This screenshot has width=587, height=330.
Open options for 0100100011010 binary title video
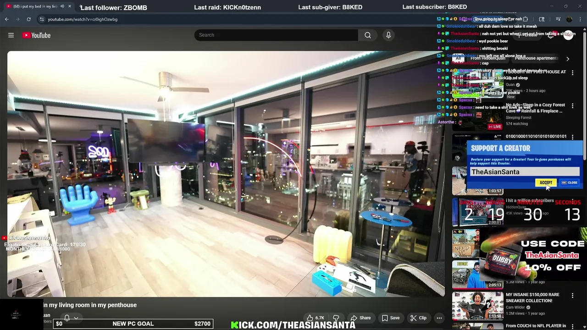click(x=572, y=137)
